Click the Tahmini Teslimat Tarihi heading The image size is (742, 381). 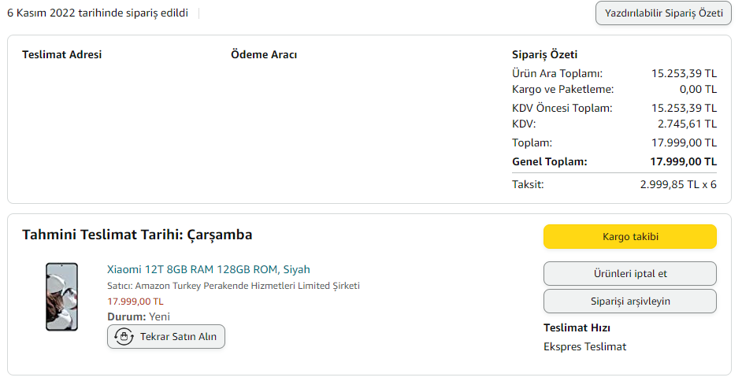tap(137, 235)
